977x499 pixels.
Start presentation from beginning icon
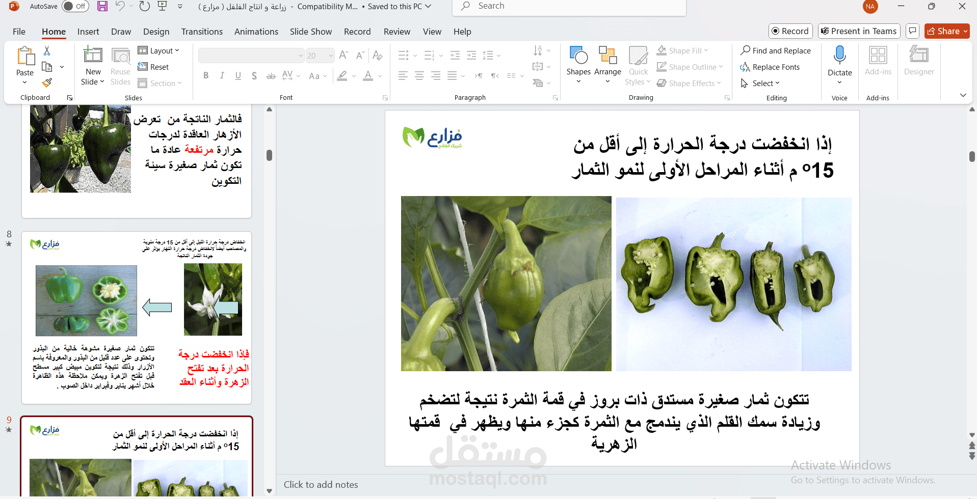coord(163,7)
